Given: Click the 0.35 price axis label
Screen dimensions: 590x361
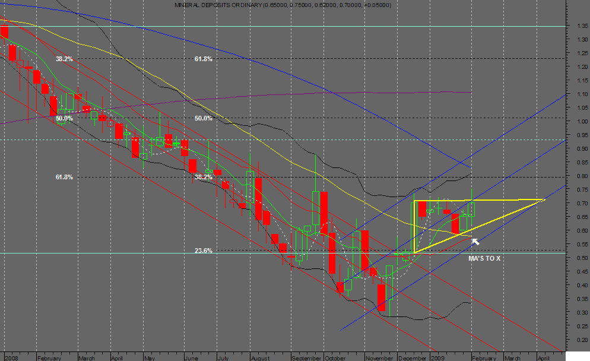Looking at the screenshot, I should tap(582, 299).
